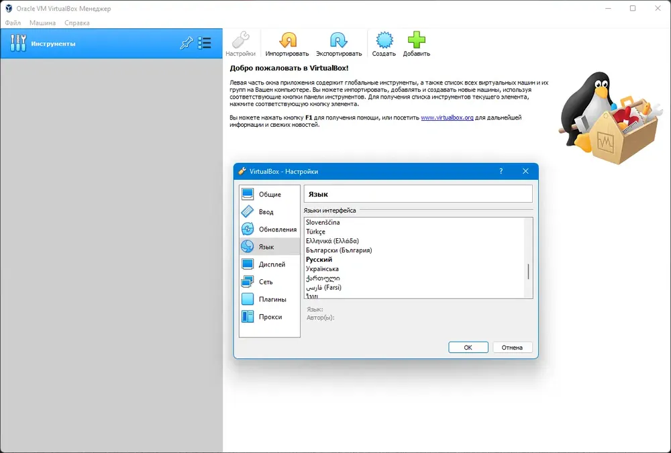
Task: Select the Обновления settings category
Action: (x=270, y=230)
